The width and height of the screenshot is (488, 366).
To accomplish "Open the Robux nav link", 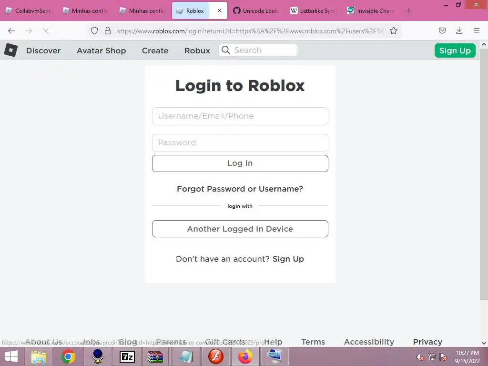I will pyautogui.click(x=197, y=51).
